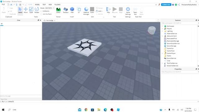This screenshot has height=112, width=199.
Task: Open the Windows Start menu
Action: tap(3, 110)
